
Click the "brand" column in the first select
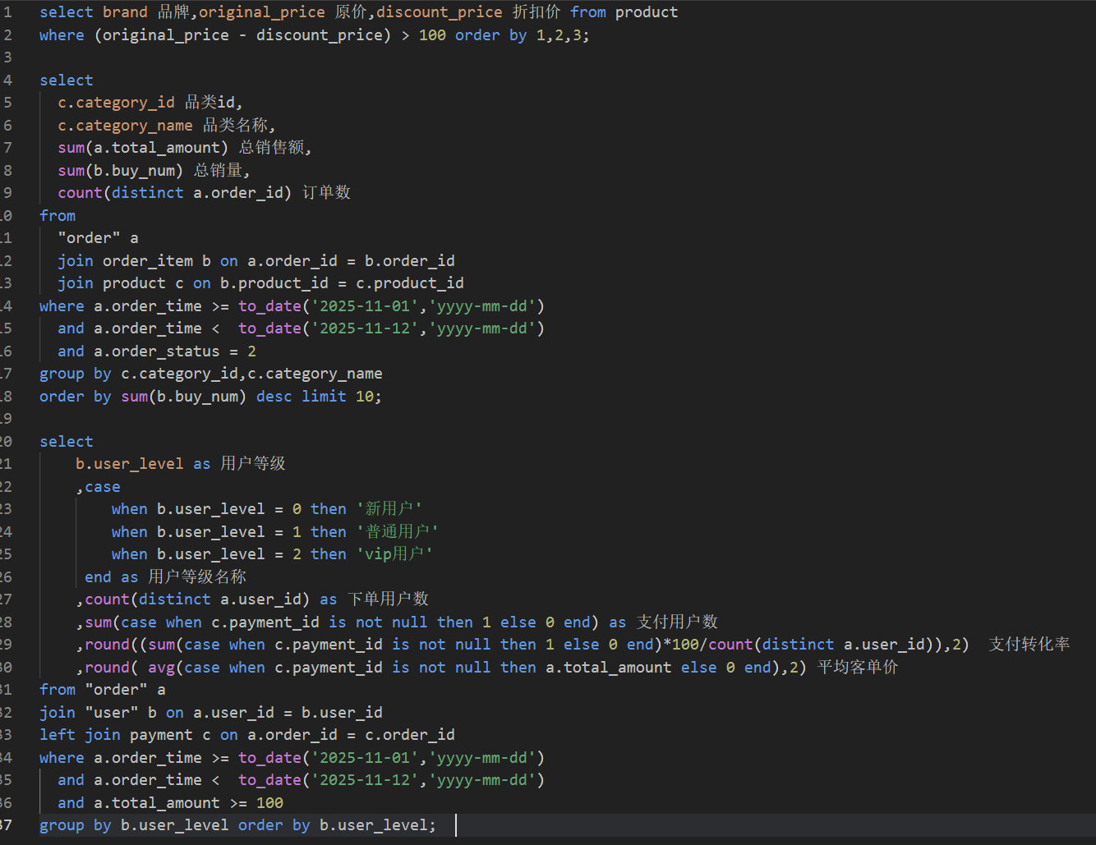click(x=125, y=12)
